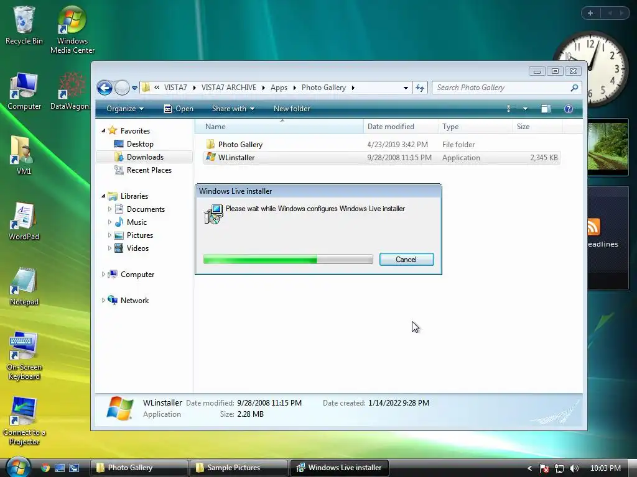Select the Notepad desktop shortcut

click(x=24, y=287)
